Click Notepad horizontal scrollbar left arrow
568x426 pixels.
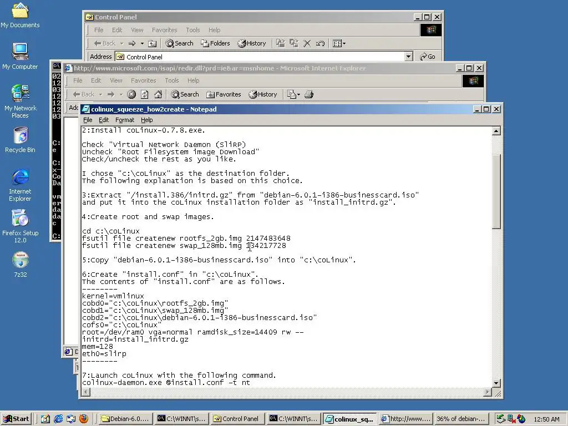tap(86, 392)
